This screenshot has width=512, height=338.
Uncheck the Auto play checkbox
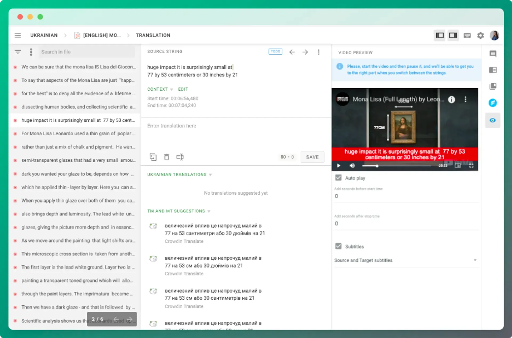coord(338,178)
